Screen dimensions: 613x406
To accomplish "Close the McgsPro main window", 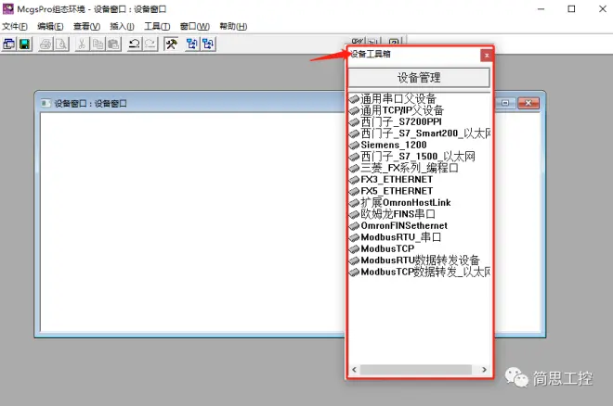I will point(603,9).
